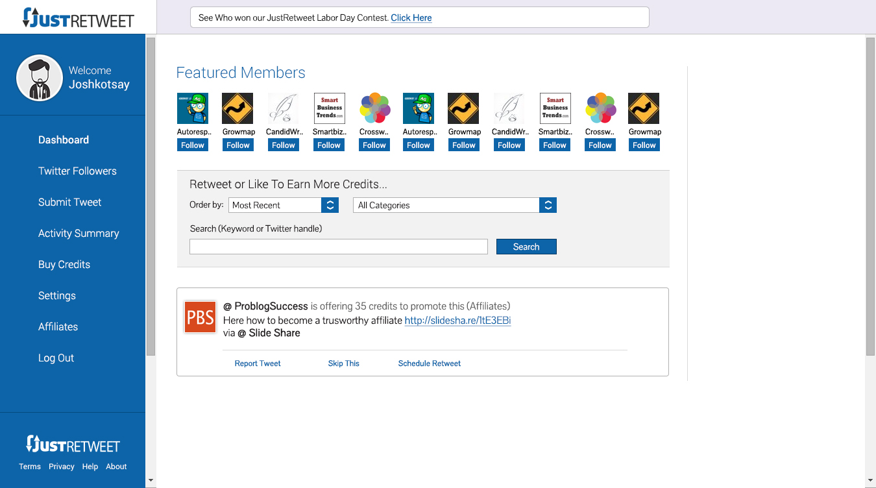Click the Joshkotsay profile avatar
The height and width of the screenshot is (488, 876).
pos(40,78)
